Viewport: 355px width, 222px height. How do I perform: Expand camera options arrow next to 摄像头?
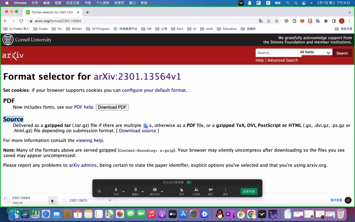point(143,191)
